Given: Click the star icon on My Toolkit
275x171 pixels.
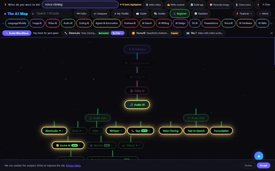Looking at the screenshot, I should coord(115,14).
